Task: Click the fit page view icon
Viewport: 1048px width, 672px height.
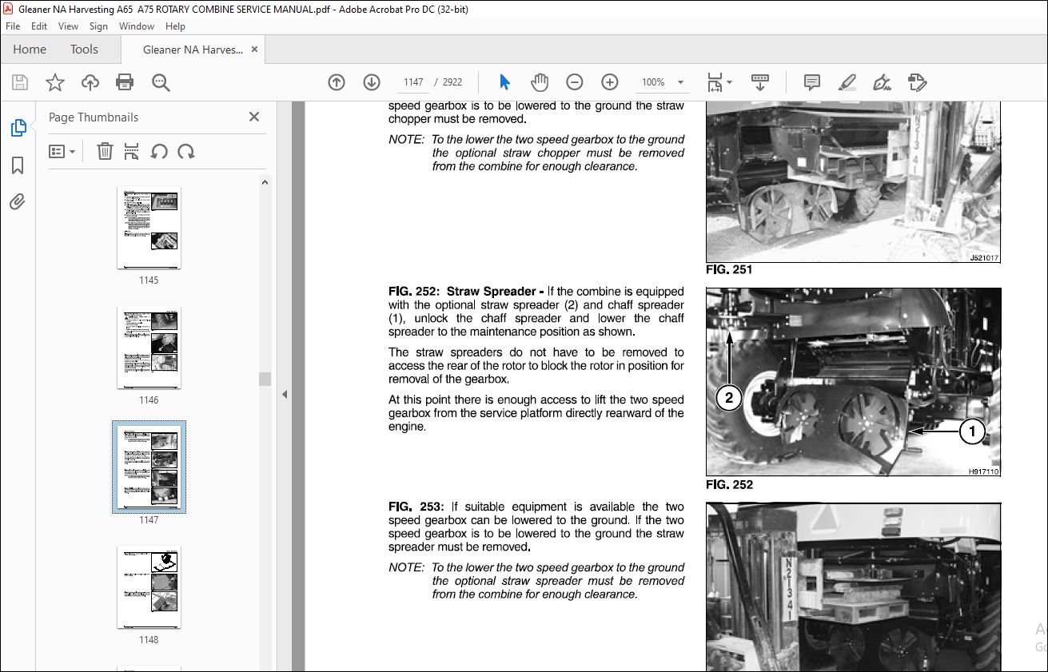Action: pyautogui.click(x=715, y=82)
